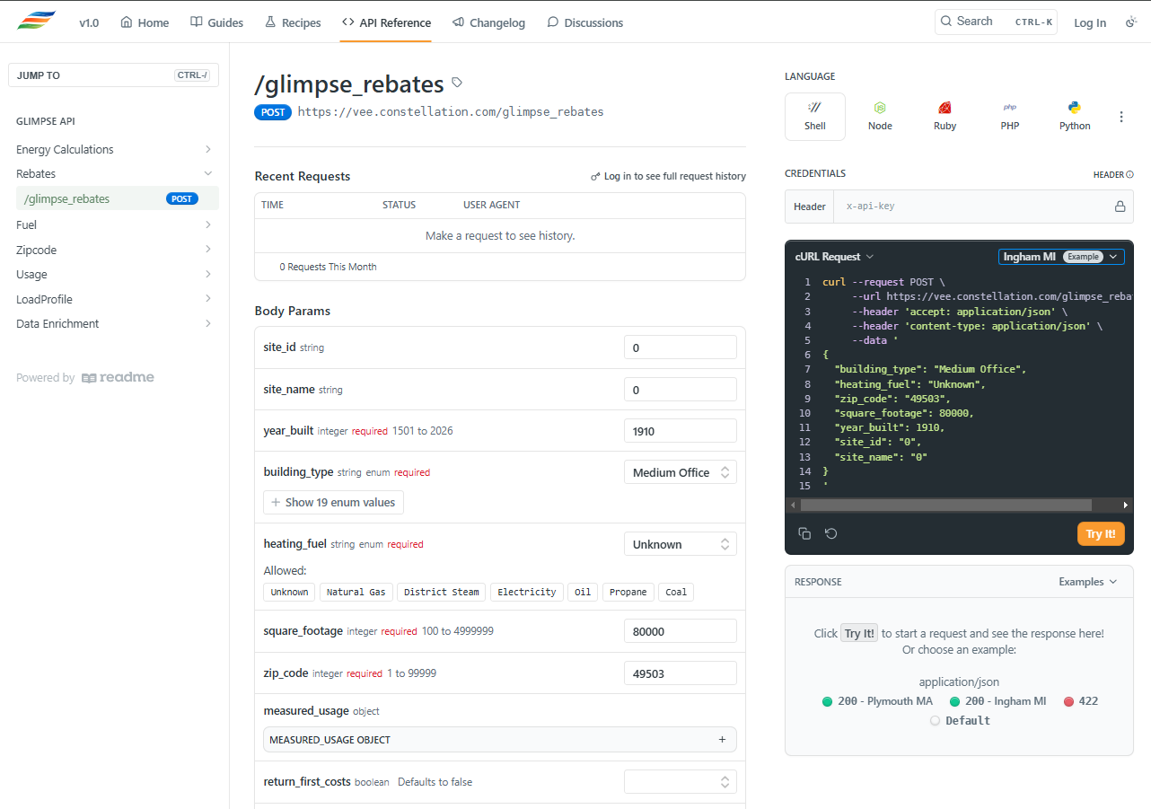Click the District Steam allowed value
This screenshot has width=1151, height=809.
tap(442, 592)
